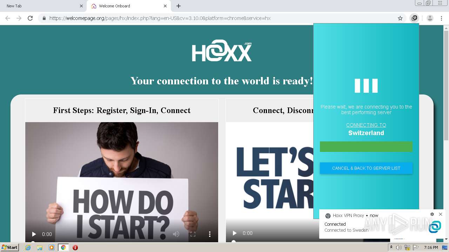Open more options on the first video
Viewport: 449px width, 252px height.
point(210,234)
